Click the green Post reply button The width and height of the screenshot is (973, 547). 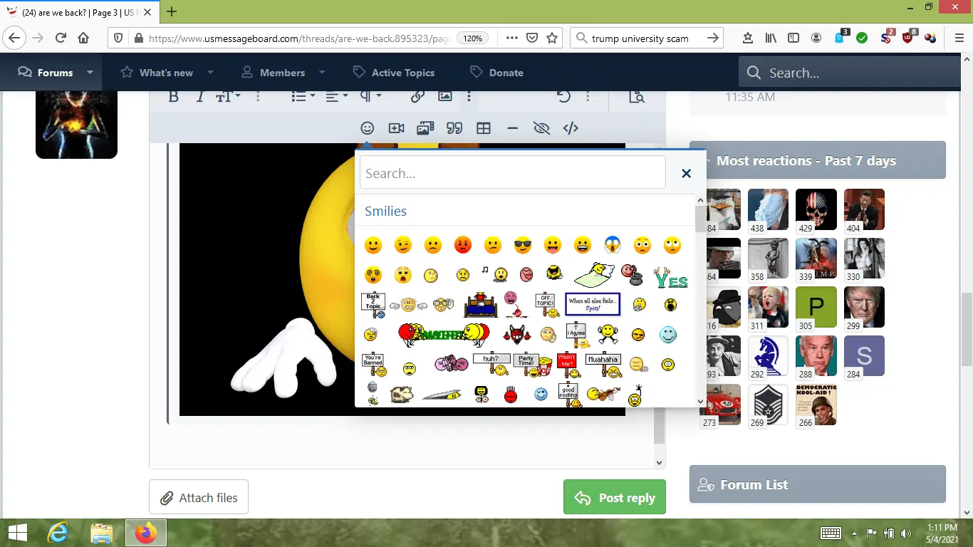point(614,497)
